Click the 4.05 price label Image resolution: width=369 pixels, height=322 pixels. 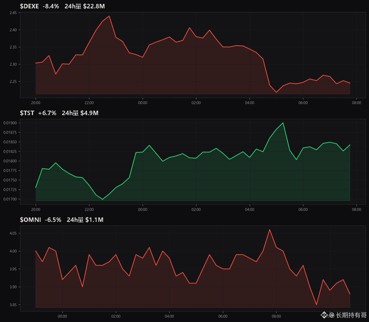pos(13,233)
